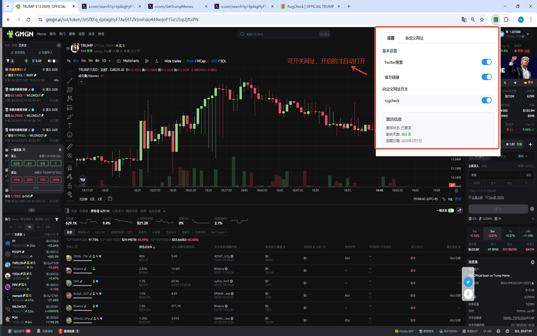537x336 pixels.
Task: Select the crosshair cursor chart tool
Action: (70, 71)
